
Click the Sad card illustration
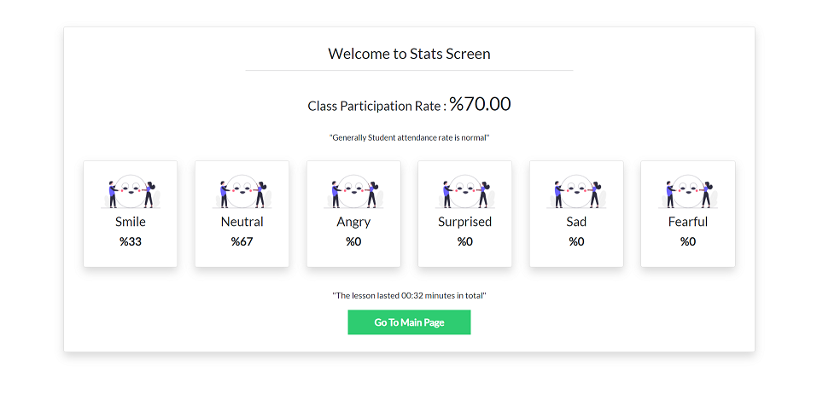(x=576, y=191)
